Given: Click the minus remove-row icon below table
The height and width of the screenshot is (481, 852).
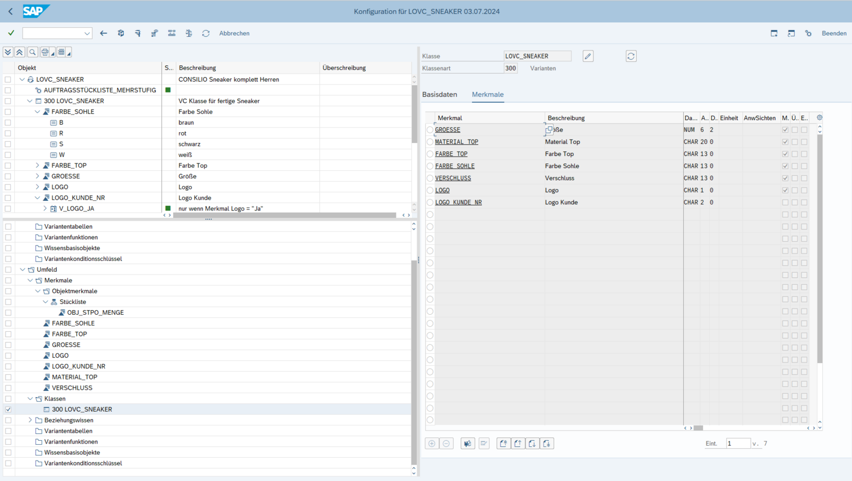Looking at the screenshot, I should pos(446,444).
